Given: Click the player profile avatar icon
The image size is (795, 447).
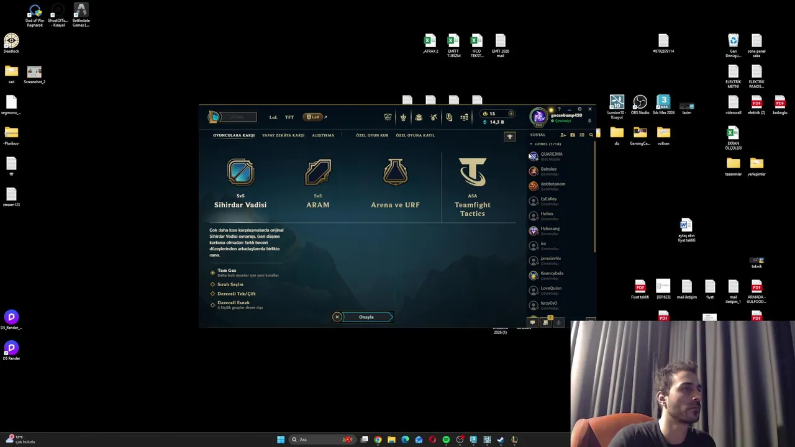Looking at the screenshot, I should 538,117.
